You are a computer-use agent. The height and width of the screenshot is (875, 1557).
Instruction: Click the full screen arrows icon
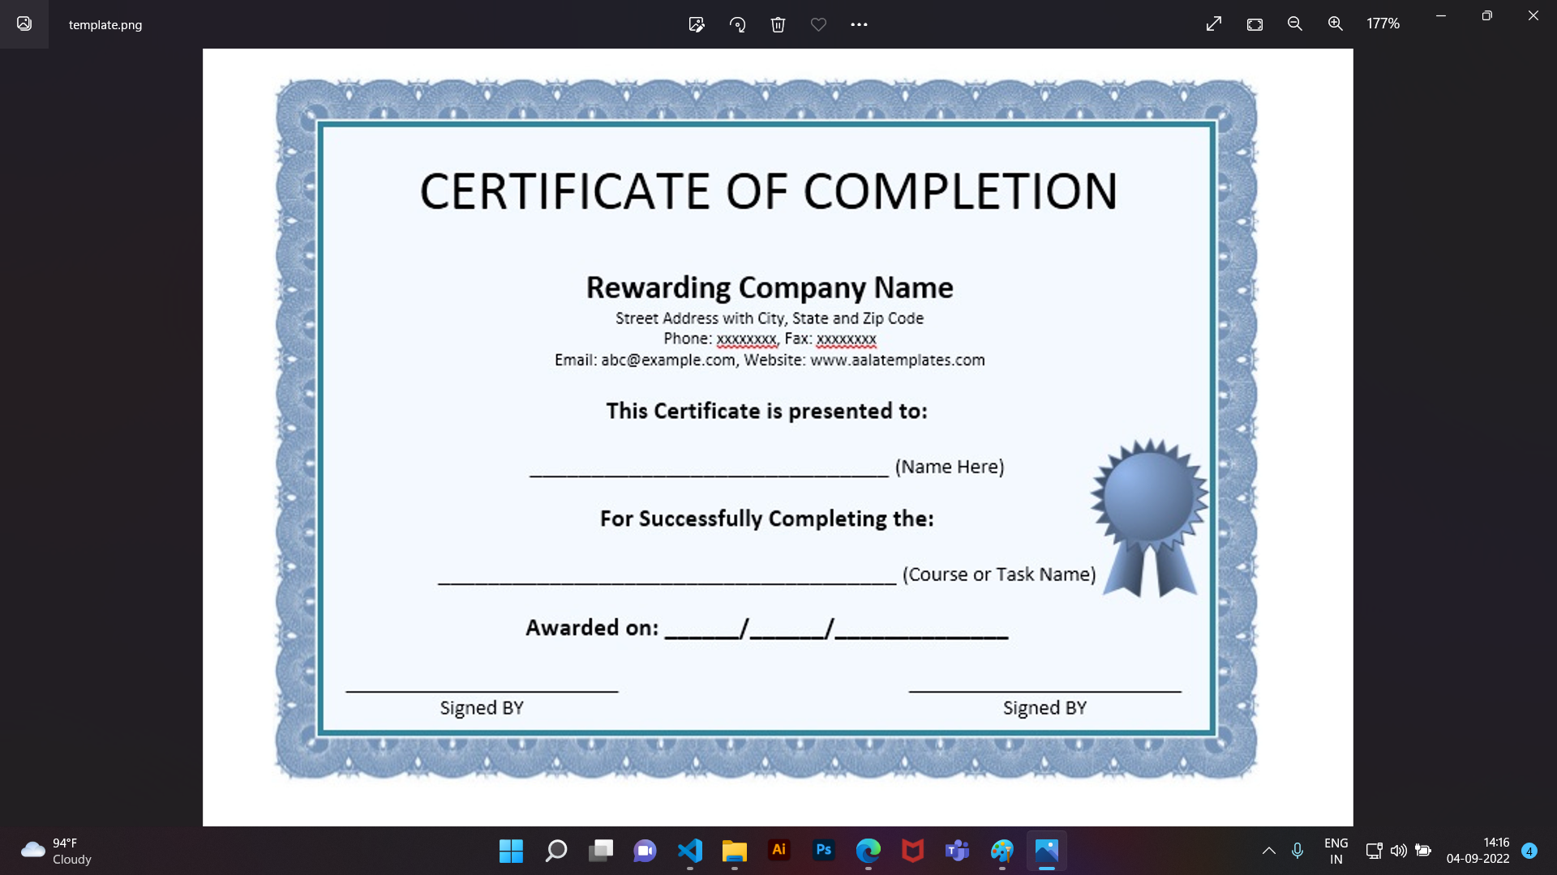[x=1214, y=24]
